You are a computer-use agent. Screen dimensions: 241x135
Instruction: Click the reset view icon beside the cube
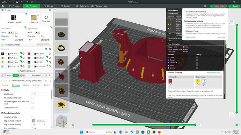coord(73,125)
